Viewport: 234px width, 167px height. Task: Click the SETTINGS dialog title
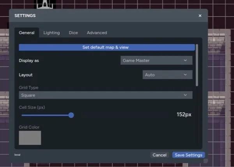25,16
